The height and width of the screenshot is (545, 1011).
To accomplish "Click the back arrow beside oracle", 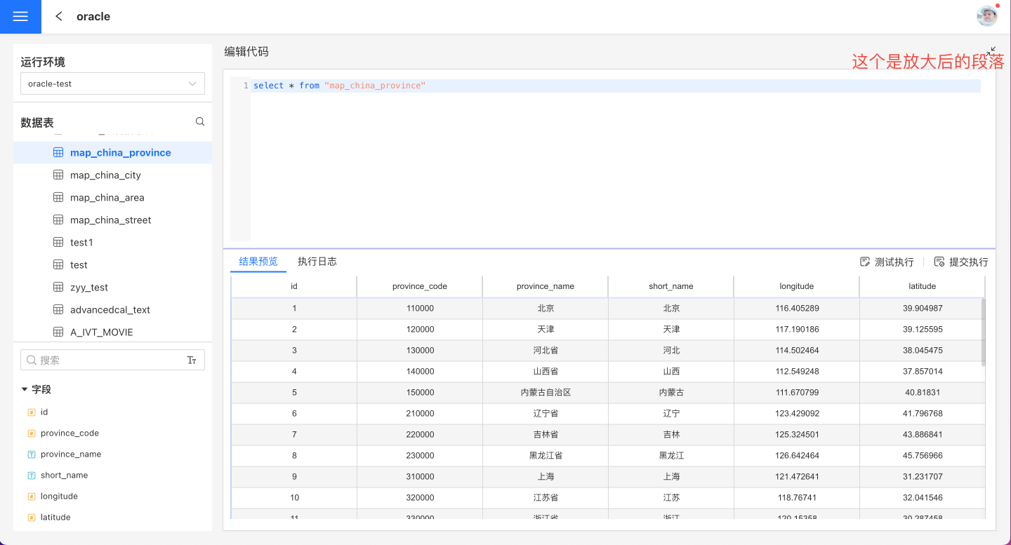I will click(59, 16).
